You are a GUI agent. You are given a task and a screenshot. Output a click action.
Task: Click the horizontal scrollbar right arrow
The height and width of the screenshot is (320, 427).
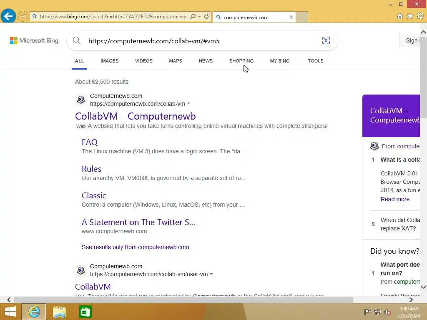pos(411,300)
